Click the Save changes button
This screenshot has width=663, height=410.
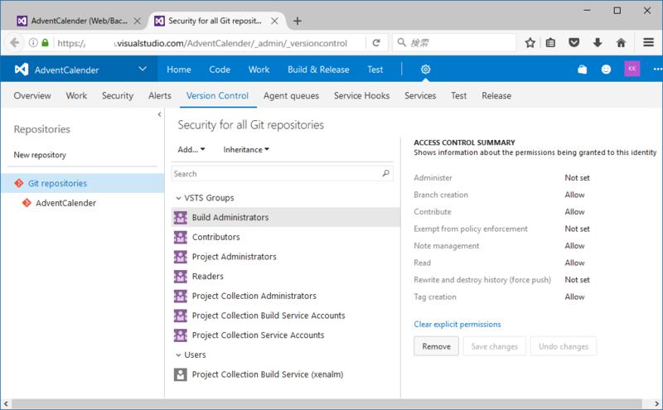click(494, 346)
